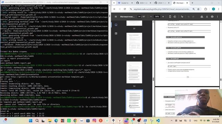Viewport: 222px width, 124px height.
Task: Open the taskbar clock and date
Action: 216,121
